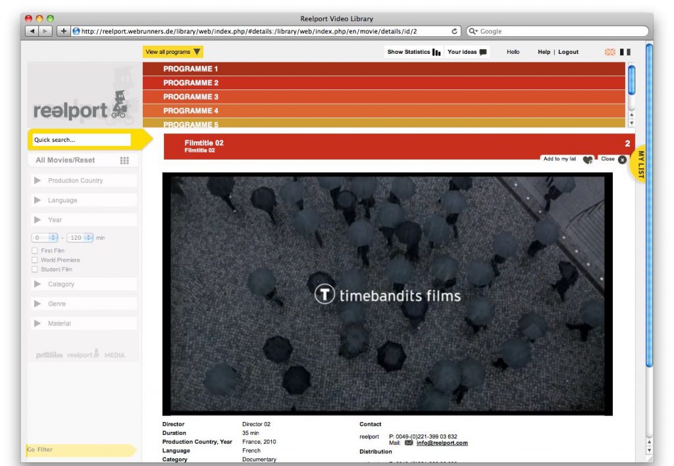Image resolution: width=674 pixels, height=466 pixels.
Task: Click the browser page vertical scrollbar
Action: pyautogui.click(x=649, y=206)
